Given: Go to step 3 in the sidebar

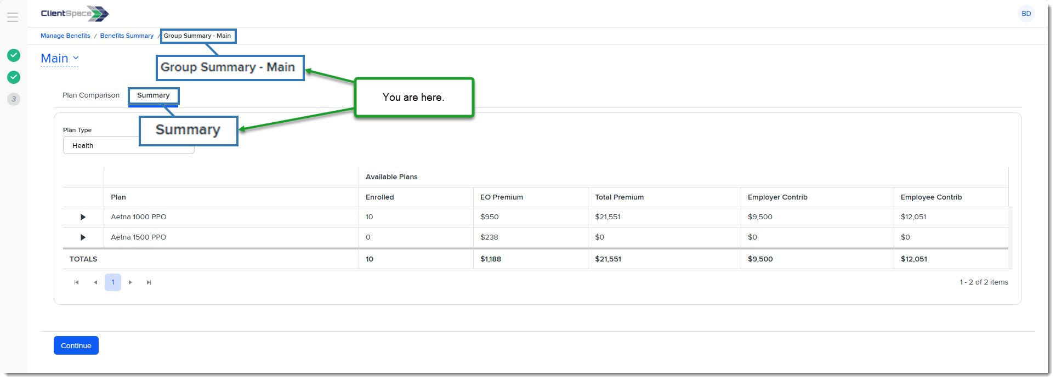Looking at the screenshot, I should tap(14, 99).
